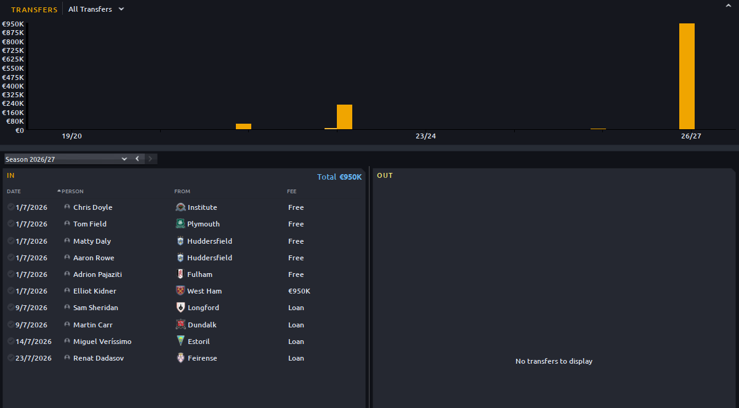Click Huddersfield badge in Aaron Rowe row

click(180, 258)
